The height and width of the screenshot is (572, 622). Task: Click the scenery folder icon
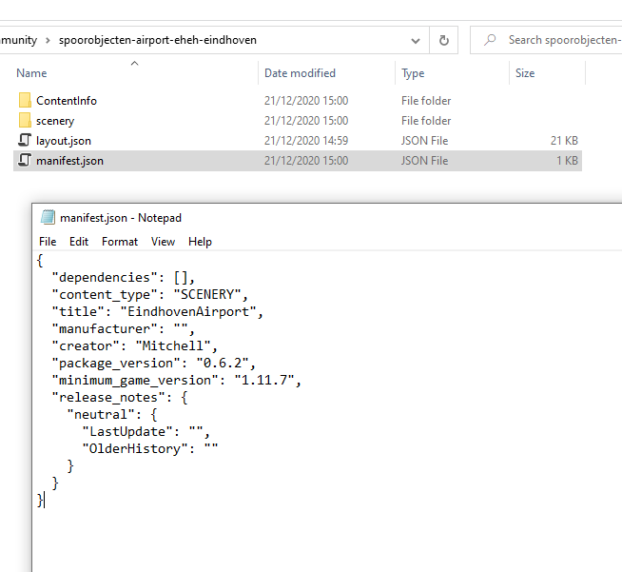[25, 120]
